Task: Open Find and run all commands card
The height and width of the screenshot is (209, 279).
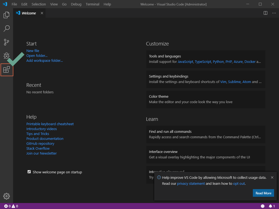Action: pos(206,134)
